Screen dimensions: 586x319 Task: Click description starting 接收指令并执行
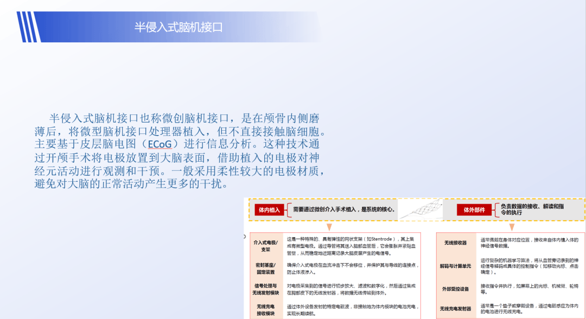tap(530, 289)
